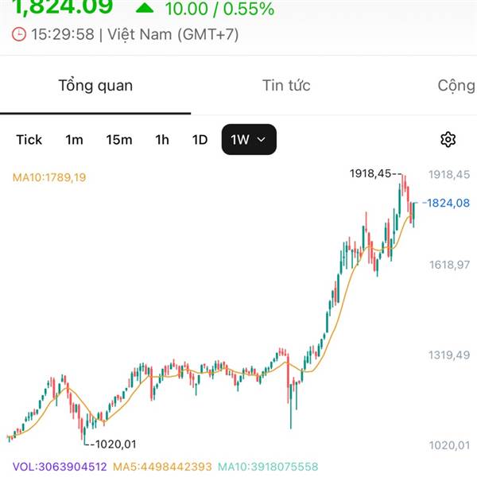Click the clock icon beside timestamp
Viewport: 477px width, 477px height.
(19, 35)
